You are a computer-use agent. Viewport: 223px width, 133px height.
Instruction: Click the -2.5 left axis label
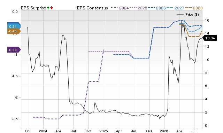[15, 119]
